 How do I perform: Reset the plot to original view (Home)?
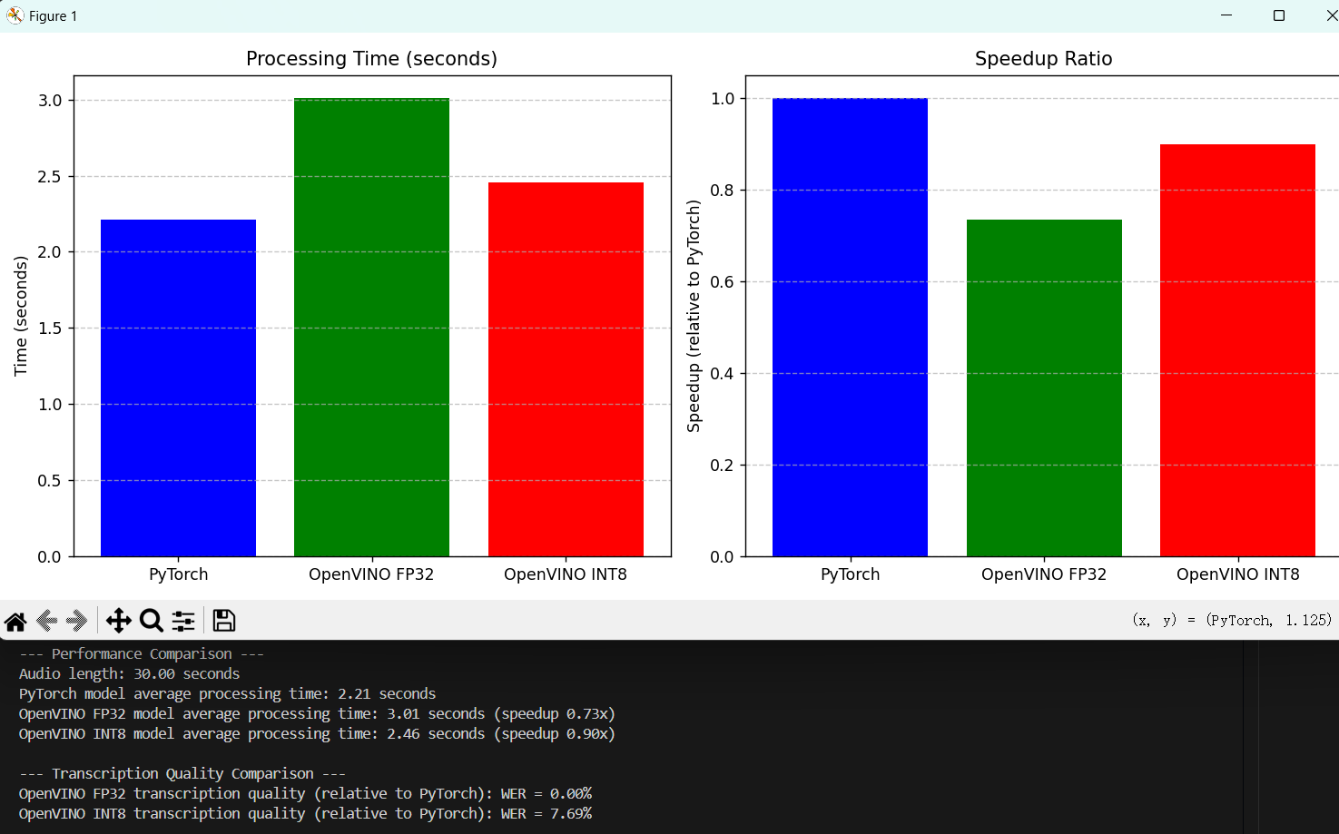[x=15, y=621]
